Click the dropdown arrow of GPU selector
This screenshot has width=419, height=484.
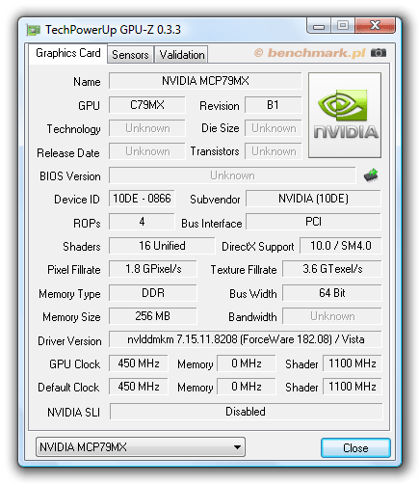237,447
